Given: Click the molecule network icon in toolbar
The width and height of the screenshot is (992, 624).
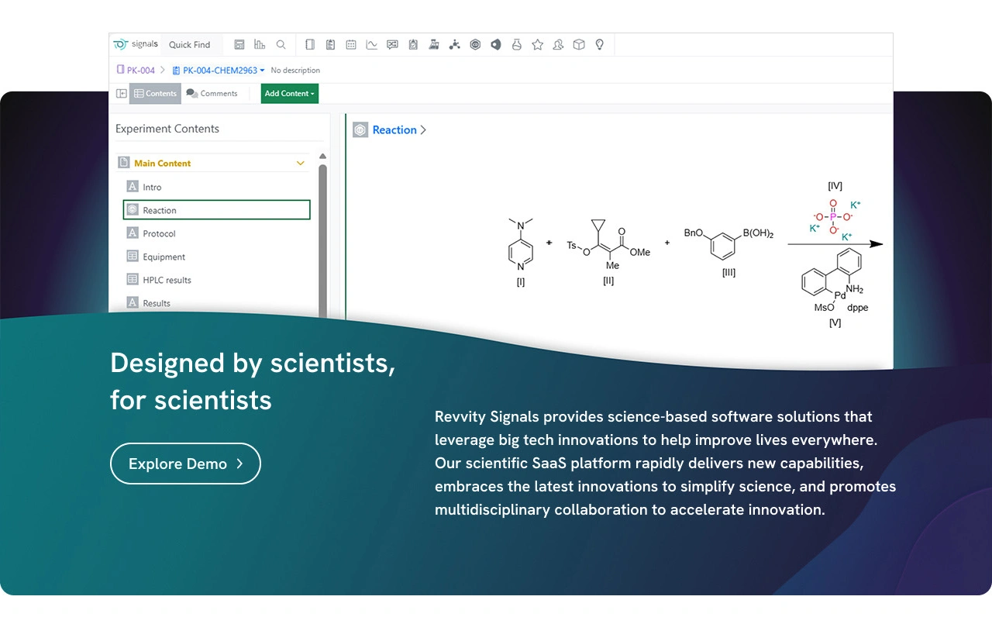Looking at the screenshot, I should pos(455,45).
